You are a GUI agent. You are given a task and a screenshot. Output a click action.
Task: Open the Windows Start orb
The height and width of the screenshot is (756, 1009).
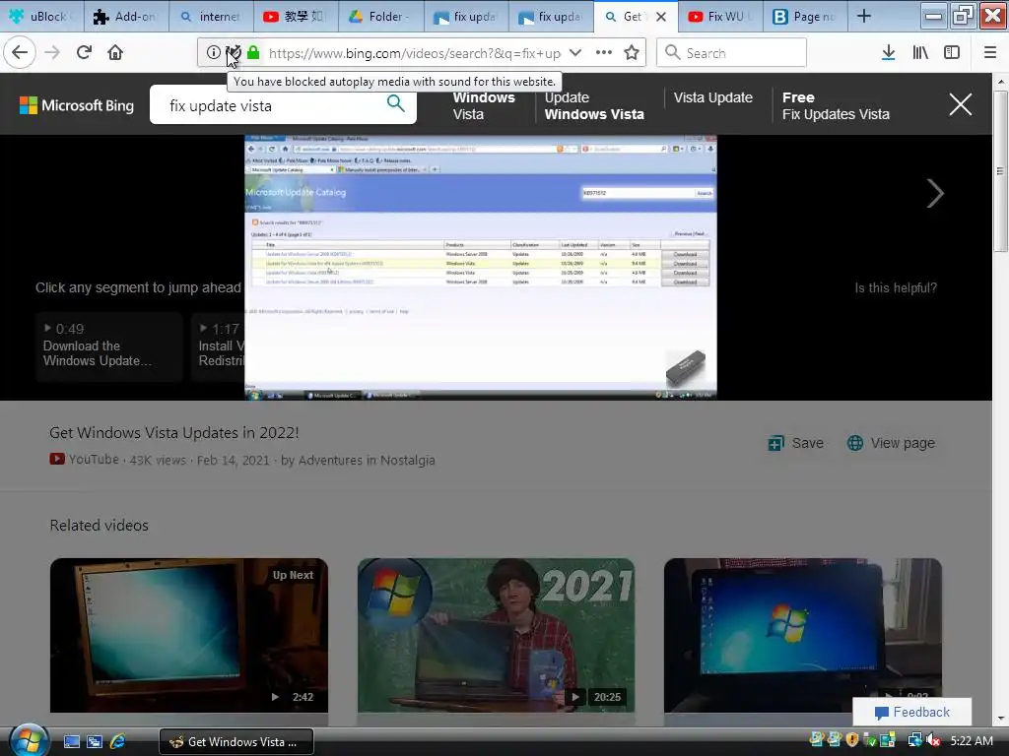click(29, 740)
